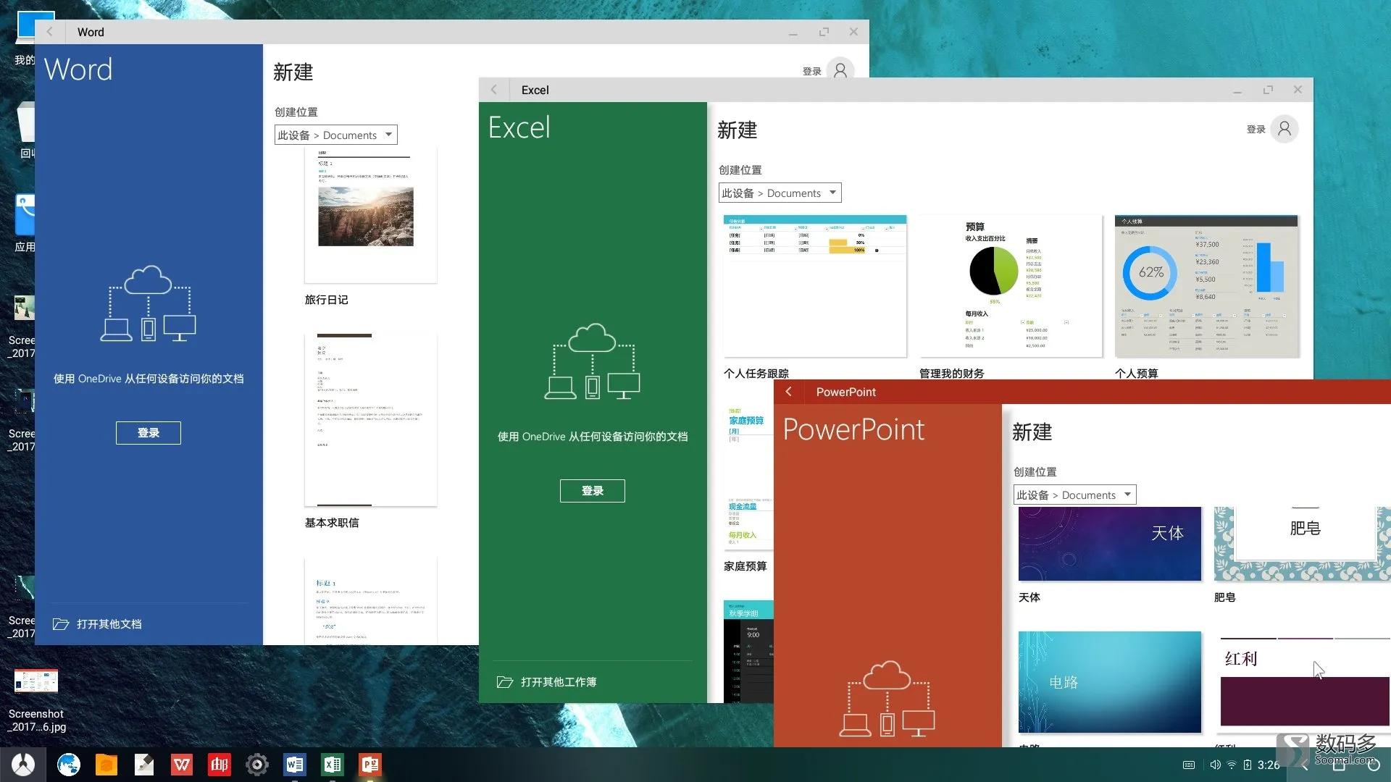Click the battery icon in the system tray

(1248, 765)
